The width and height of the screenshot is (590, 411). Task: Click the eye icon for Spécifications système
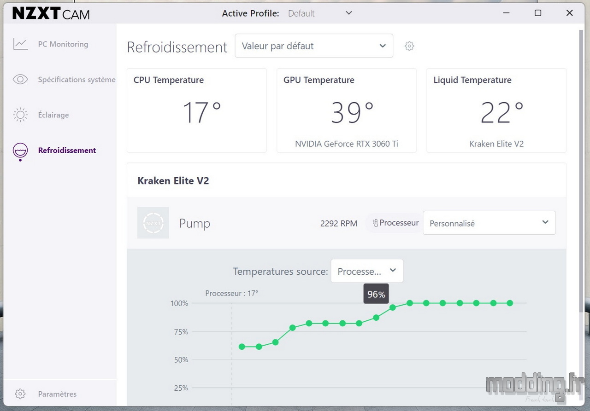[x=20, y=80]
